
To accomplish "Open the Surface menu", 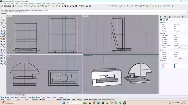I will tap(17, 3).
